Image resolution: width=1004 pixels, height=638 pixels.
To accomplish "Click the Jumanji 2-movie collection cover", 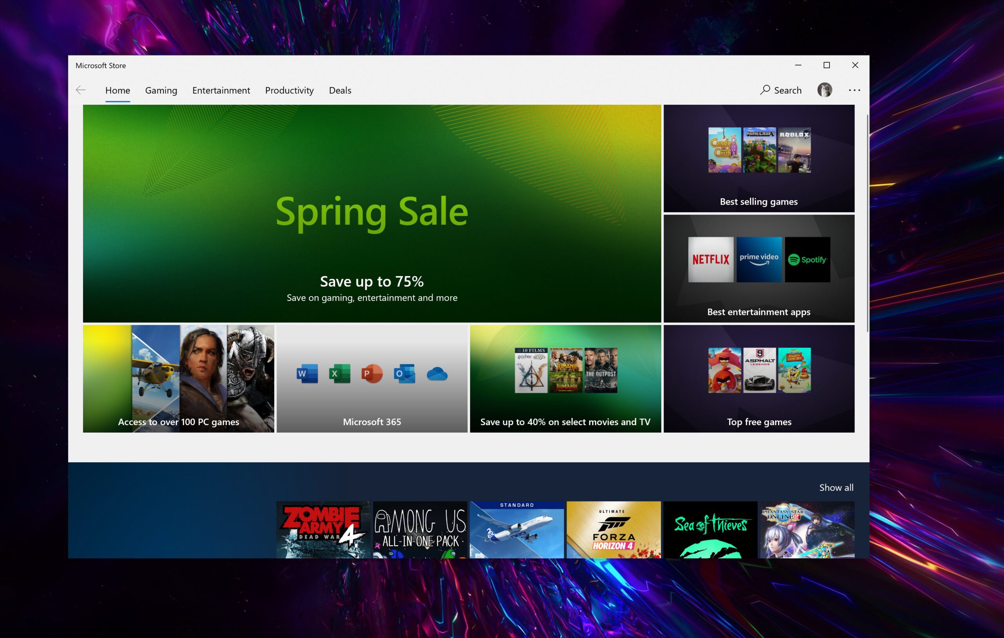I will [566, 370].
